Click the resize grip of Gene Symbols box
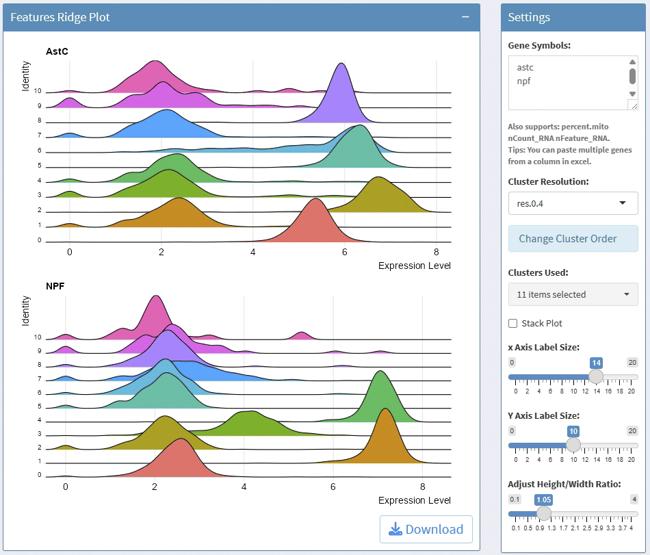Image resolution: width=650 pixels, height=555 pixels. pos(634,105)
